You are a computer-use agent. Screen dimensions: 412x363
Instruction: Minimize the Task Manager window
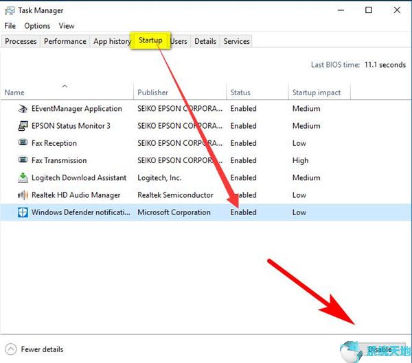(341, 10)
